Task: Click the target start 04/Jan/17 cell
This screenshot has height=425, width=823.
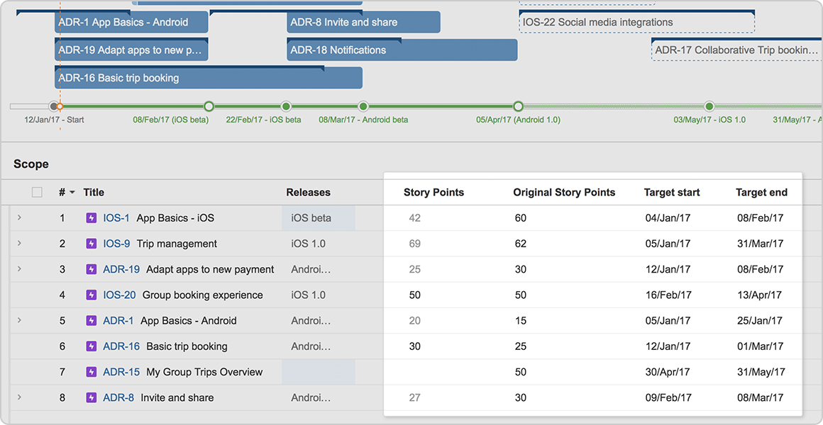Action: (x=668, y=218)
